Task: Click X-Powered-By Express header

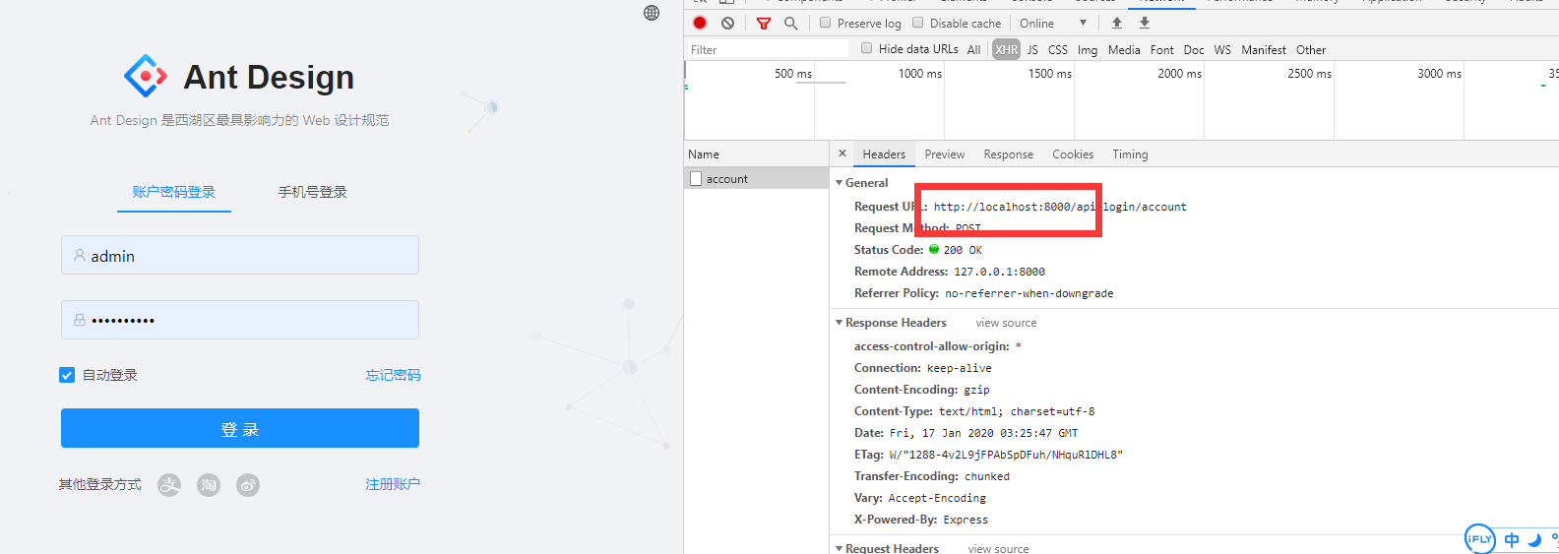Action: (x=921, y=520)
